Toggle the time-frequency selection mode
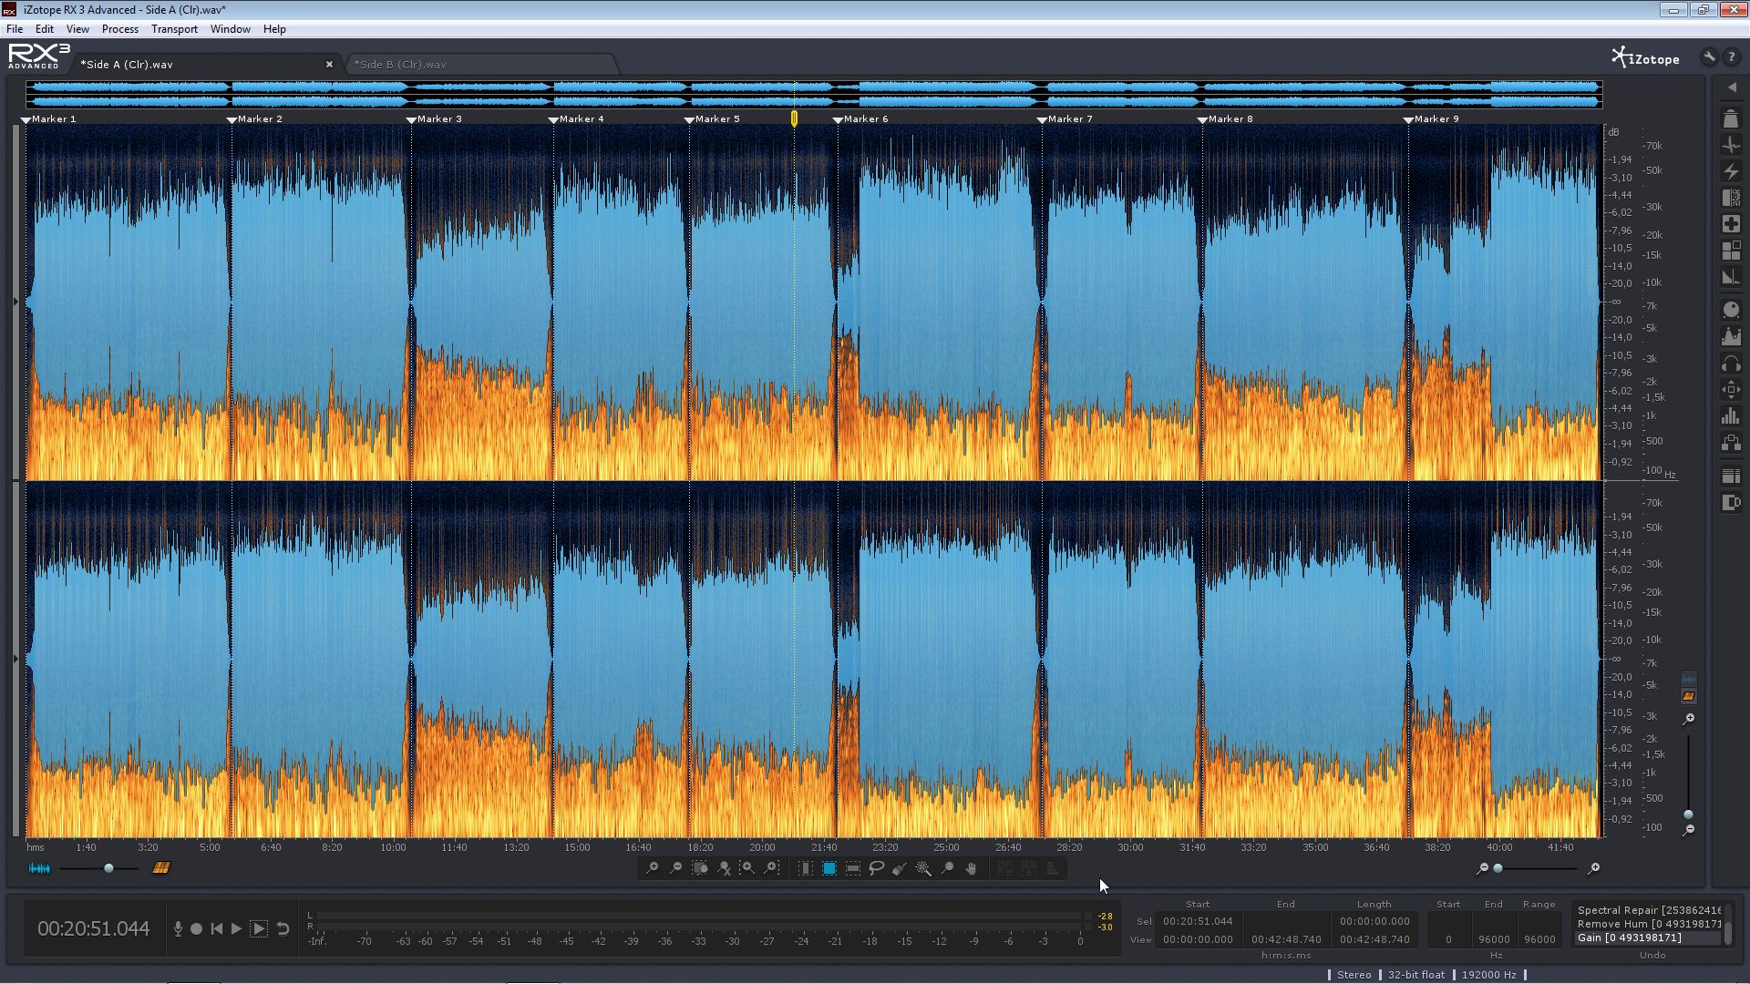 (829, 868)
